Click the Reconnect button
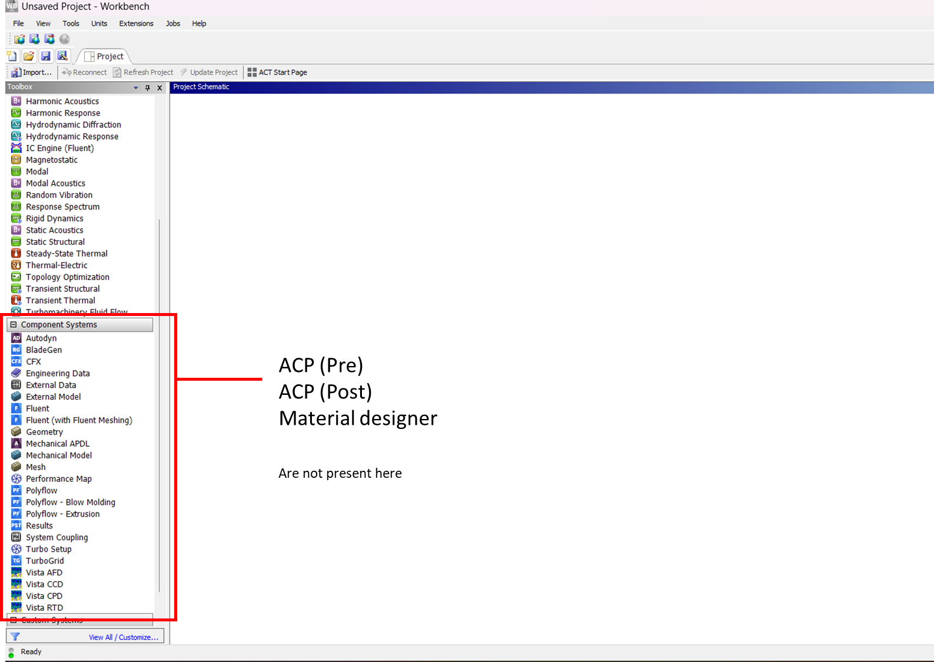Screen dimensions: 934x662 (84, 72)
